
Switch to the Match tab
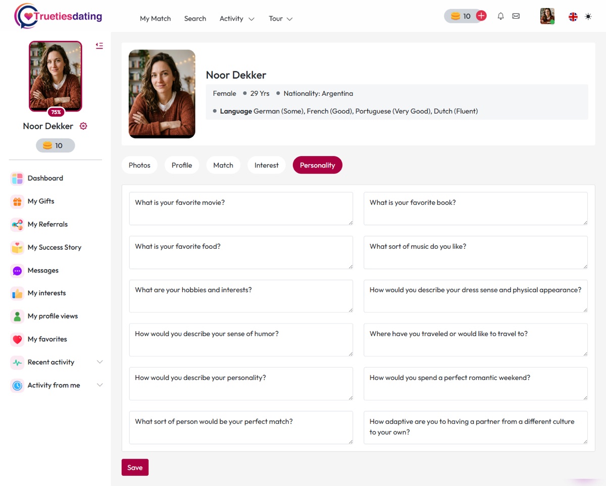point(223,165)
